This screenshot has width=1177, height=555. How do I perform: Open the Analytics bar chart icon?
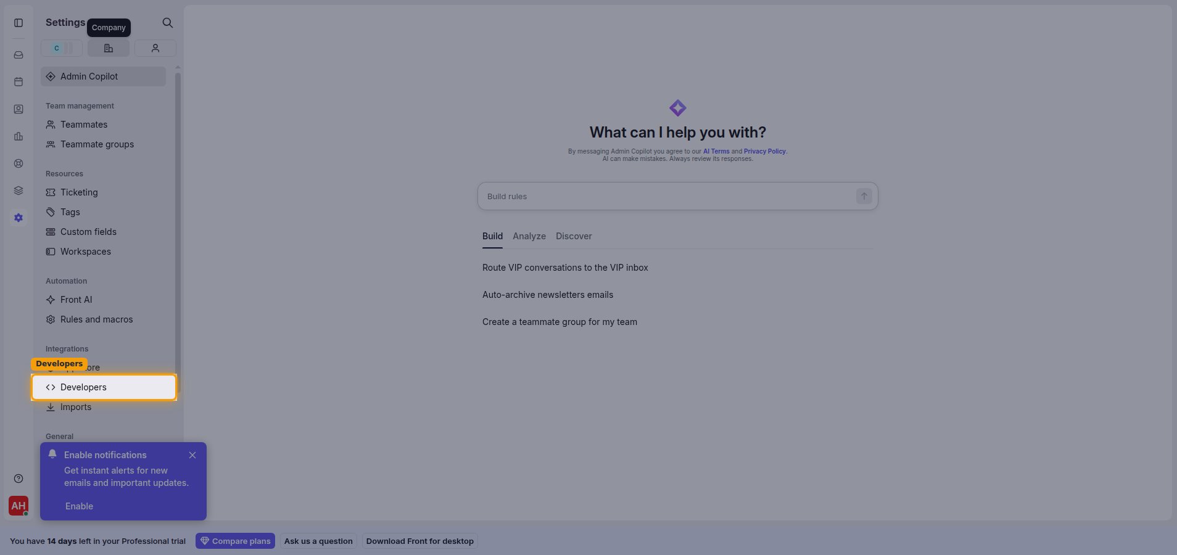(19, 136)
